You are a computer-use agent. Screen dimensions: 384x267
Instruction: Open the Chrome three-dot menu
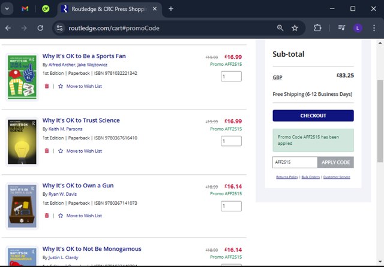pos(374,28)
